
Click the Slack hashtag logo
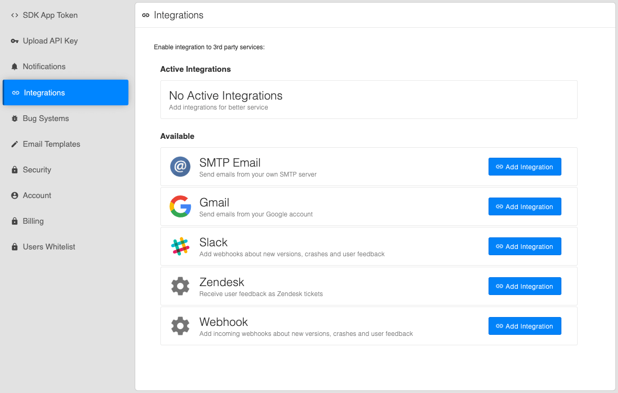[180, 246]
